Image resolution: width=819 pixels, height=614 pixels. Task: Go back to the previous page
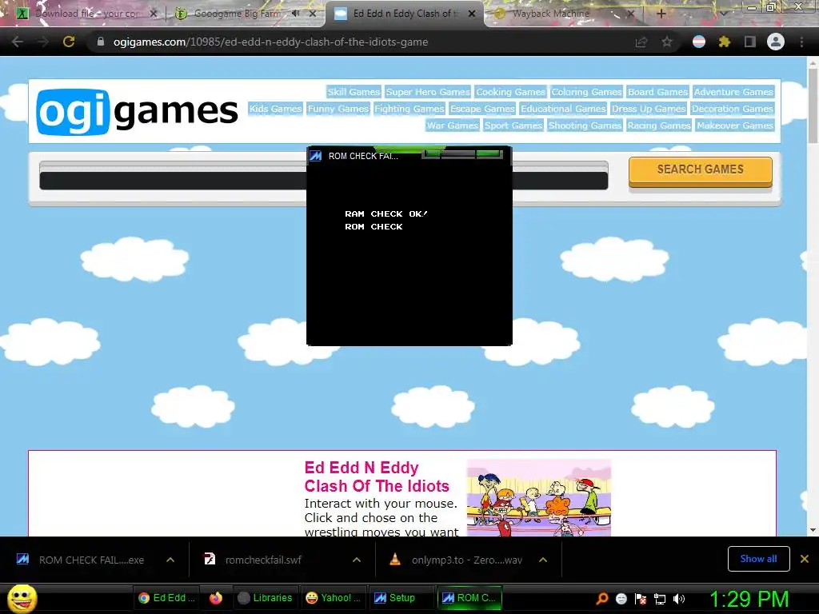[18, 42]
